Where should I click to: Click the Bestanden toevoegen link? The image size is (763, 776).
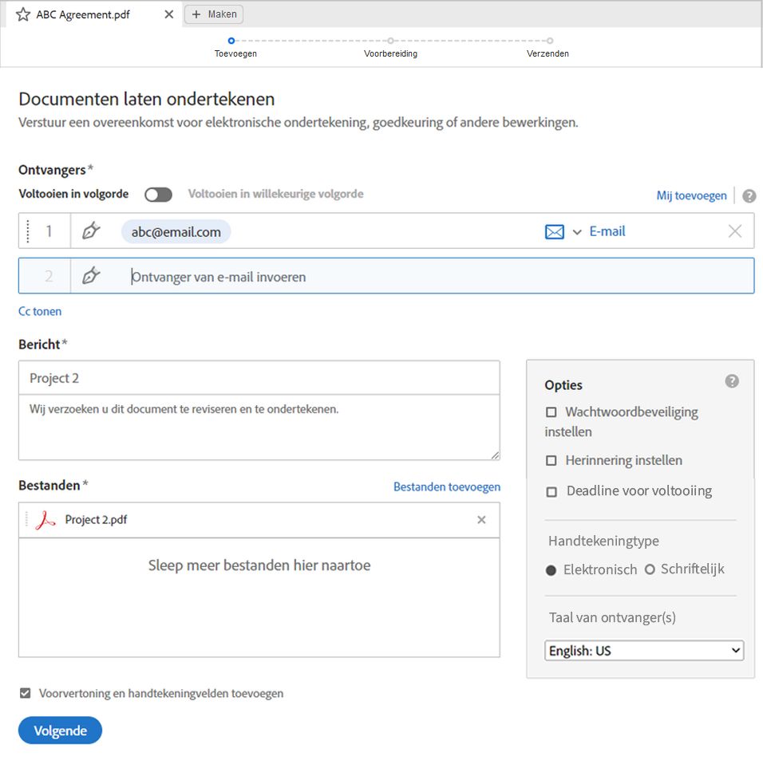[446, 486]
